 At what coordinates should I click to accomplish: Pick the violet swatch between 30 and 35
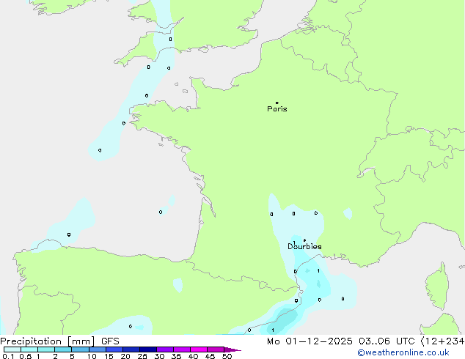165,349
